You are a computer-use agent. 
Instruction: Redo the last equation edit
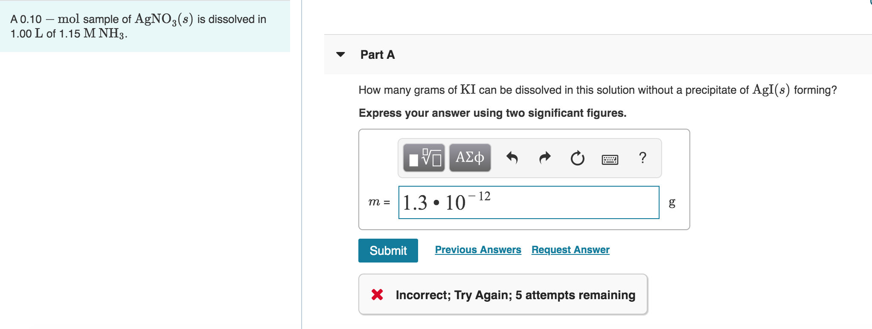545,158
